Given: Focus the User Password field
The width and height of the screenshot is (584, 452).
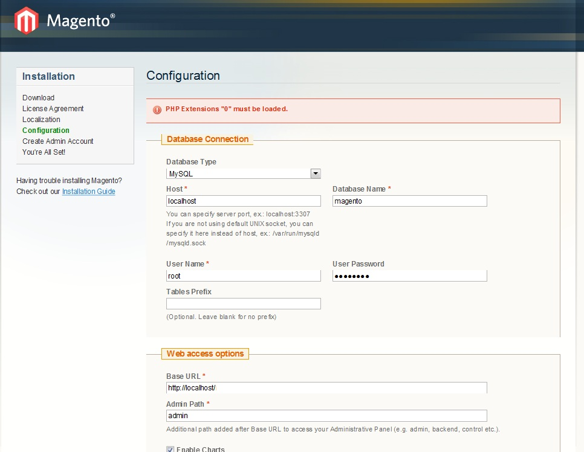Looking at the screenshot, I should [410, 276].
